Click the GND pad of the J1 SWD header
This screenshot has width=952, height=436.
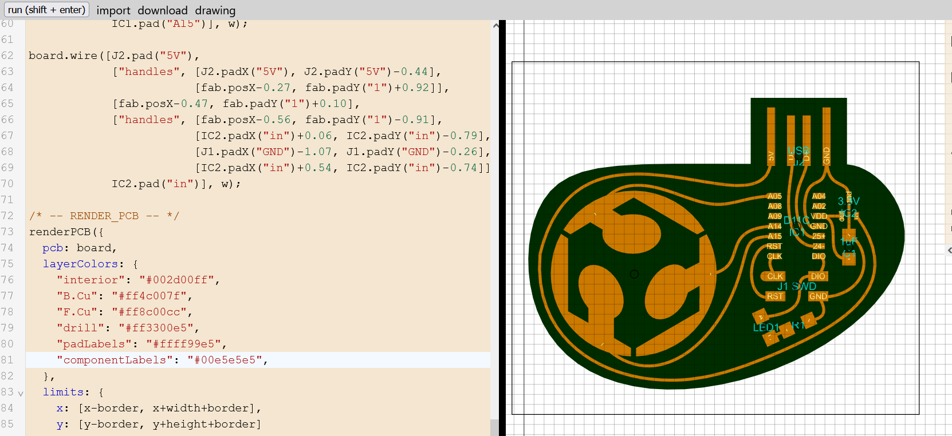[818, 296]
